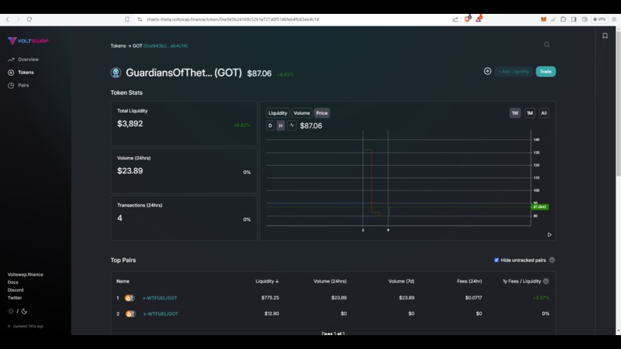Screen dimensions: 621x349
Task: Click the contract address link in breadcrumb
Action: 166,46
